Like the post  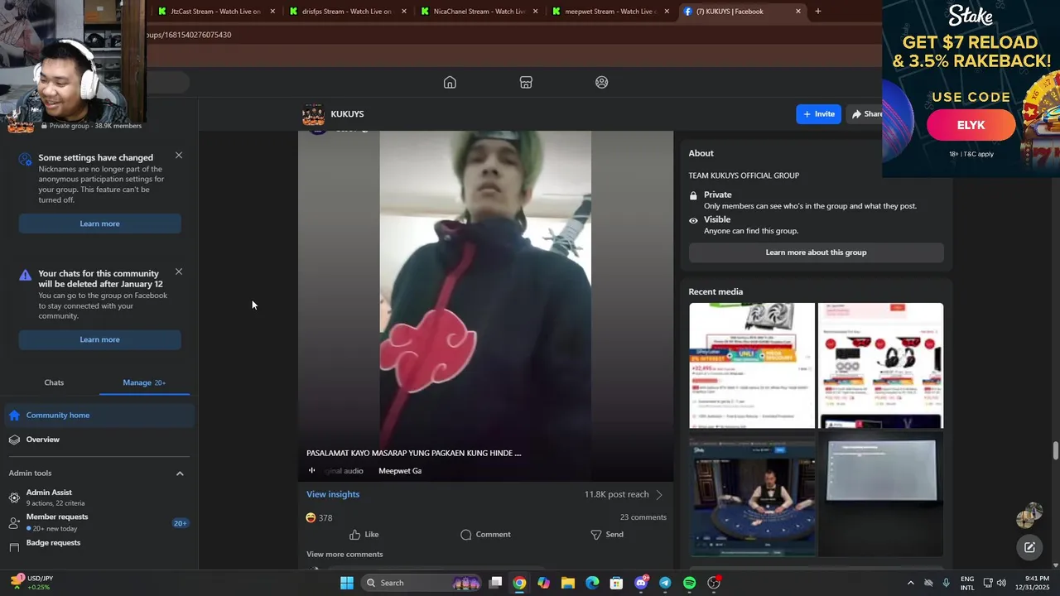[364, 535]
